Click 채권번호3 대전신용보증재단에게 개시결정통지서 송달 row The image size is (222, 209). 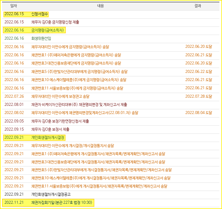pos(111,162)
